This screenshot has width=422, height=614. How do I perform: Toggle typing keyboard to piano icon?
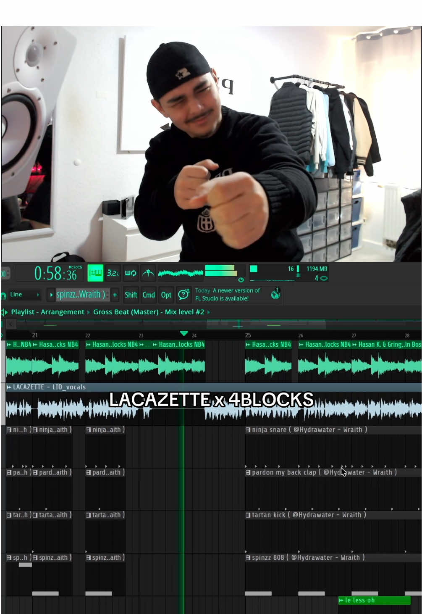tap(95, 273)
